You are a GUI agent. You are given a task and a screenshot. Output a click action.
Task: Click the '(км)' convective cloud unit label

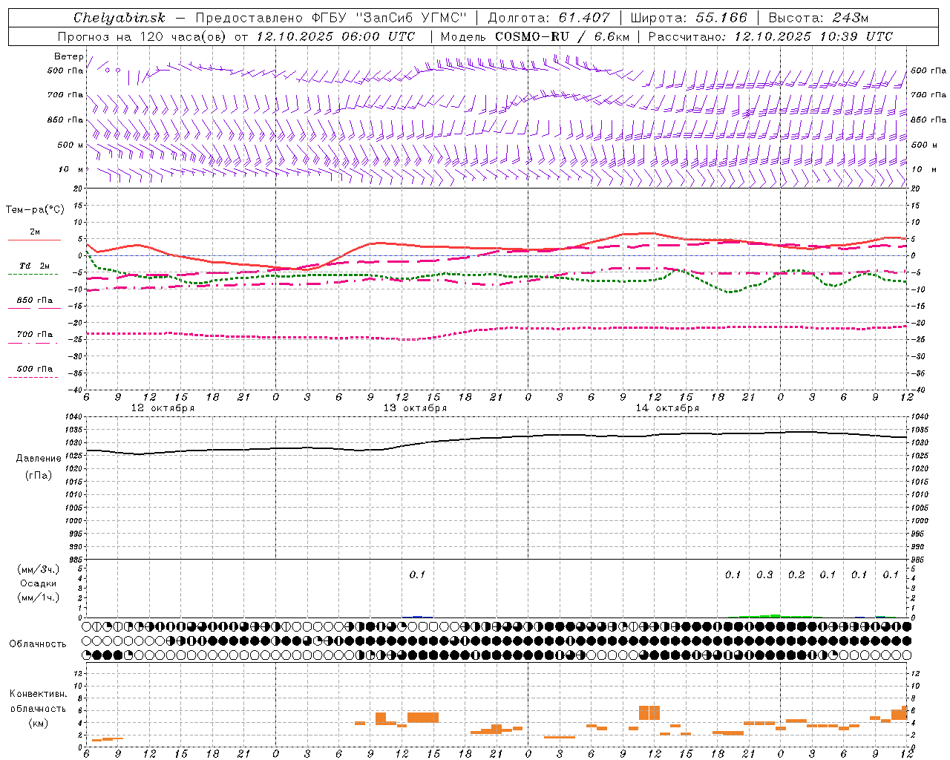pos(39,723)
